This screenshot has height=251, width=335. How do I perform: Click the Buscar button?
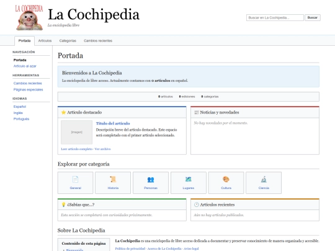(x=312, y=17)
